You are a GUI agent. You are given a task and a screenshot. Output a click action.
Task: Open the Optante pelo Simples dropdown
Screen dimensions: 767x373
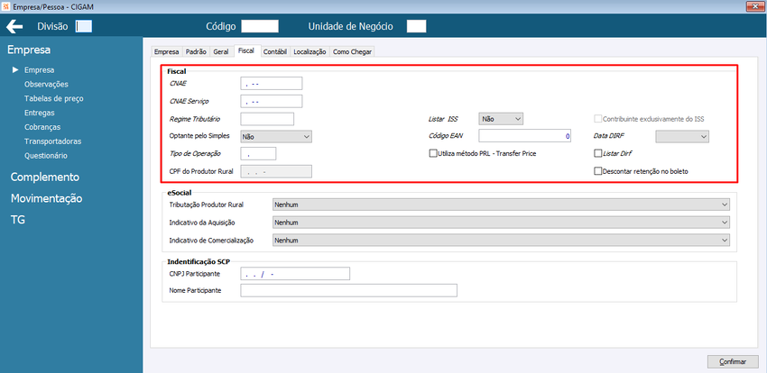coord(276,137)
